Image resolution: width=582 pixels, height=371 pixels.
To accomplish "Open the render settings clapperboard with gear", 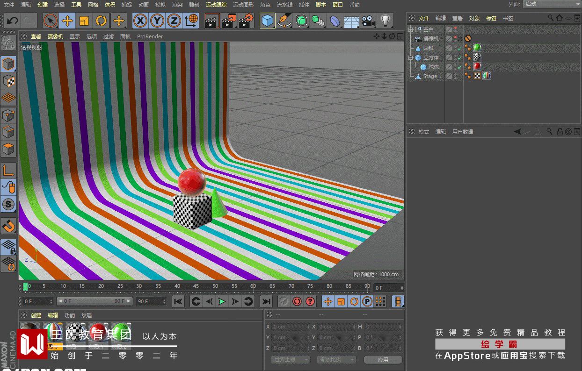I will click(246, 21).
